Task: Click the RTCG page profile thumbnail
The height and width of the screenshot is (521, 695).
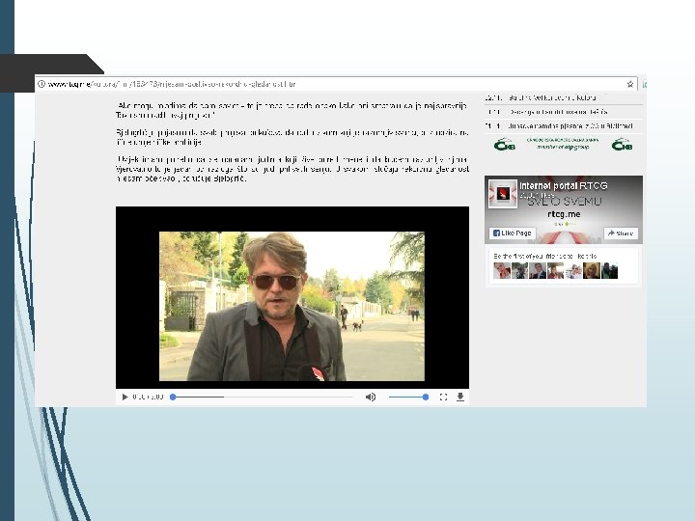Action: pyautogui.click(x=503, y=194)
